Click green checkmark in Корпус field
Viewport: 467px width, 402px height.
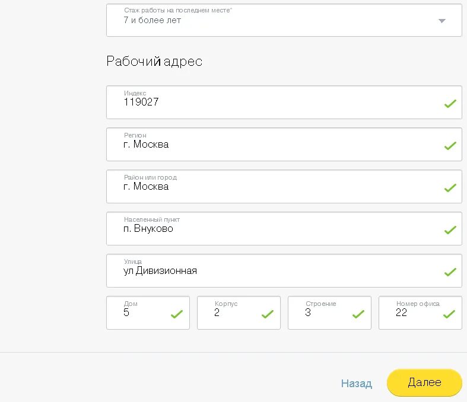pos(268,314)
